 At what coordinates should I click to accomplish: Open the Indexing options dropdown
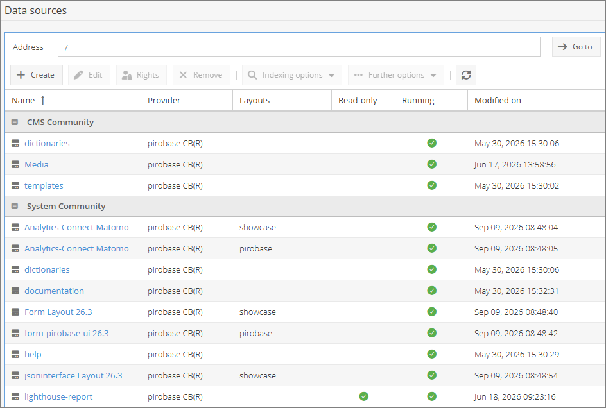pyautogui.click(x=292, y=75)
